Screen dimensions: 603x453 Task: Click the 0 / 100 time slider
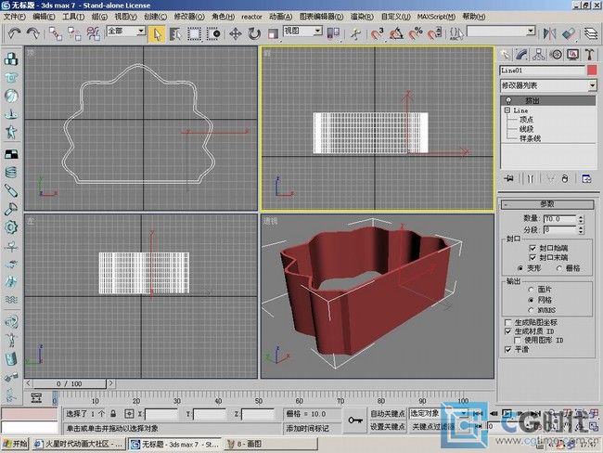tap(70, 383)
